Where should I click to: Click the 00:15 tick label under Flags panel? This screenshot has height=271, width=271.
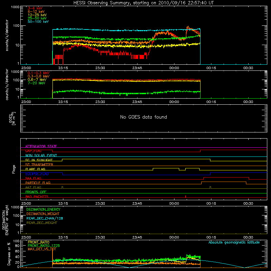pos(211,204)
